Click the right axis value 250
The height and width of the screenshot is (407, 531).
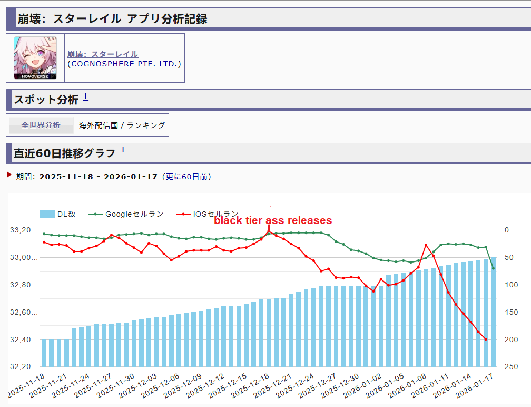(511, 367)
